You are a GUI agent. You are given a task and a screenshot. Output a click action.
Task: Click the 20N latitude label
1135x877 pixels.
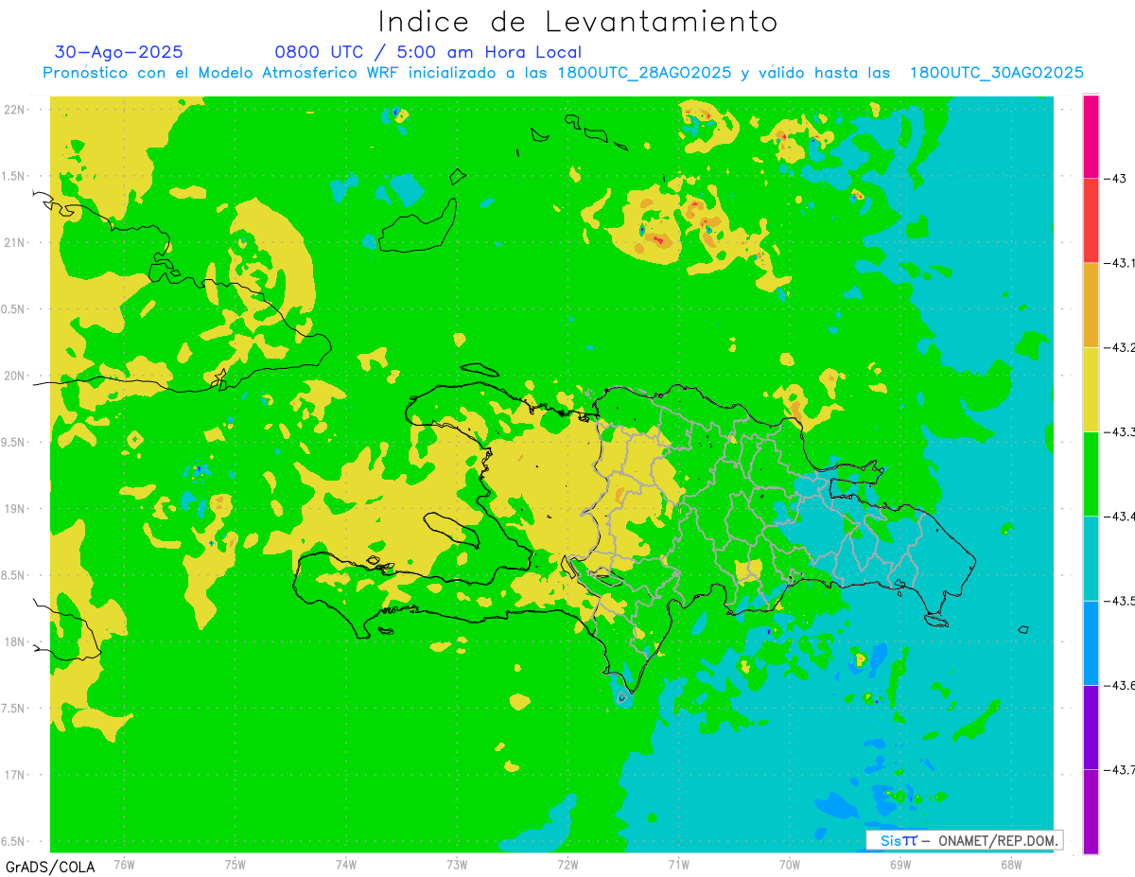[x=15, y=376]
